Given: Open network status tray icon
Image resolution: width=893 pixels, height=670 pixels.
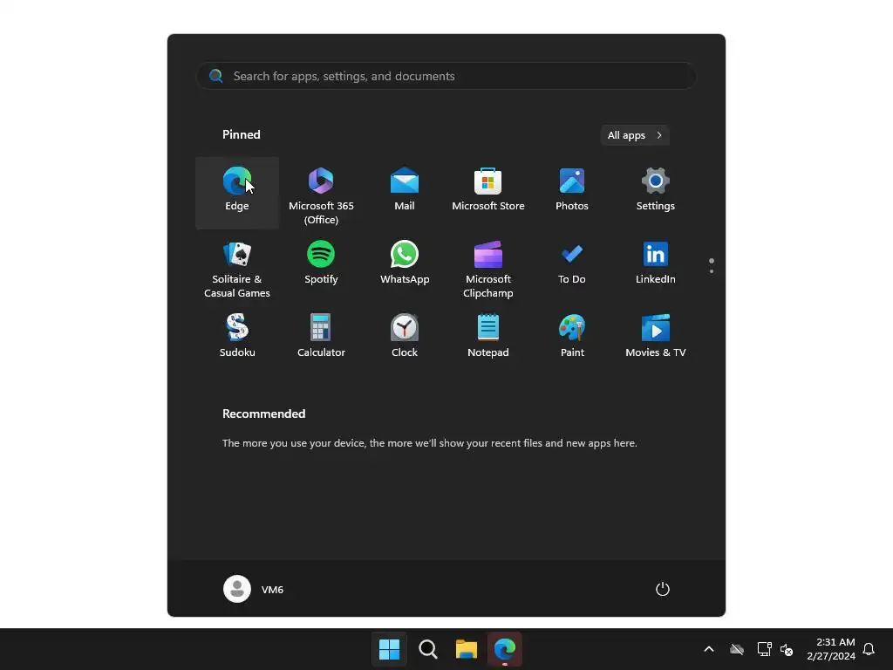Looking at the screenshot, I should click(764, 649).
